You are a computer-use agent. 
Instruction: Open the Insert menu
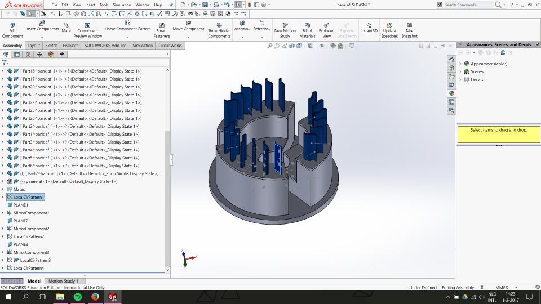90,5
